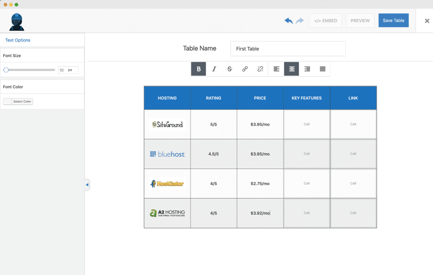Viewport: 433px width, 275px height.
Task: Preview the table
Action: coord(360,21)
